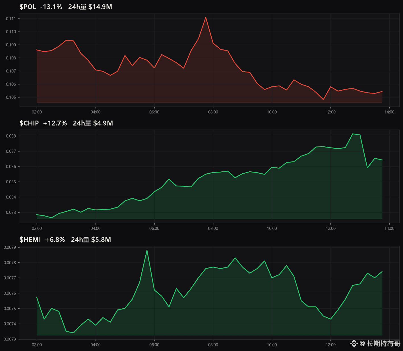Image resolution: width=403 pixels, height=351 pixels.
Task: Click the 0.107 price axis label
Action: [11, 71]
